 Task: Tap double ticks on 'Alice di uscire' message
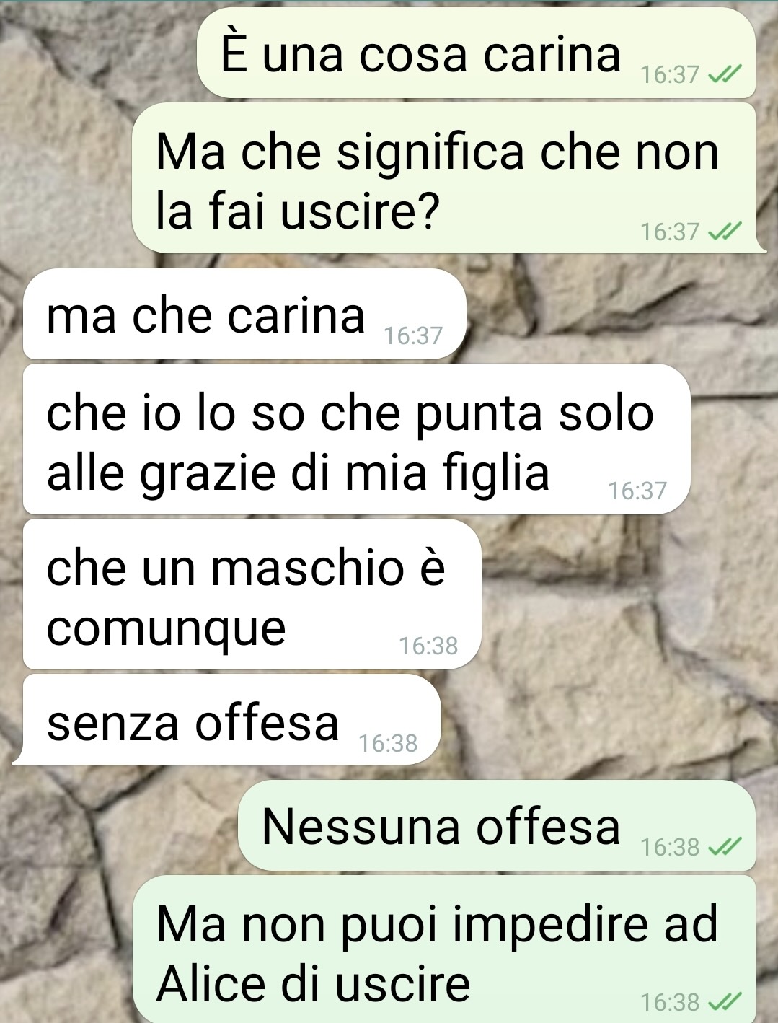point(725,1001)
